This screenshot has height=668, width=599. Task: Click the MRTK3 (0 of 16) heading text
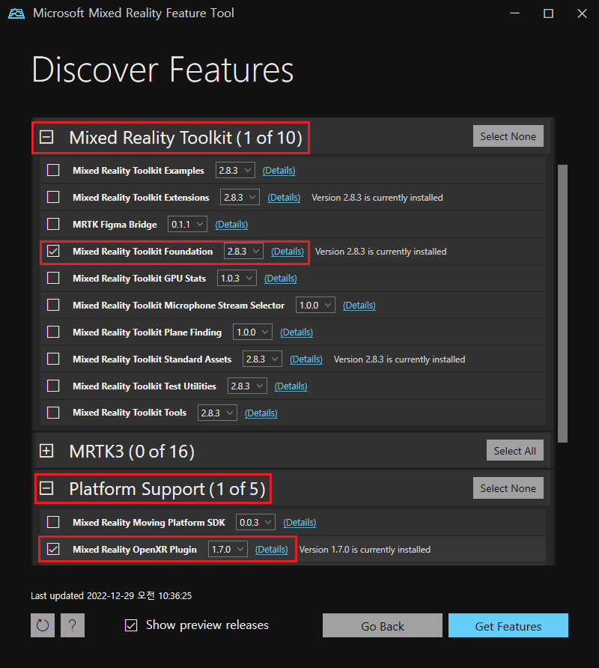132,451
